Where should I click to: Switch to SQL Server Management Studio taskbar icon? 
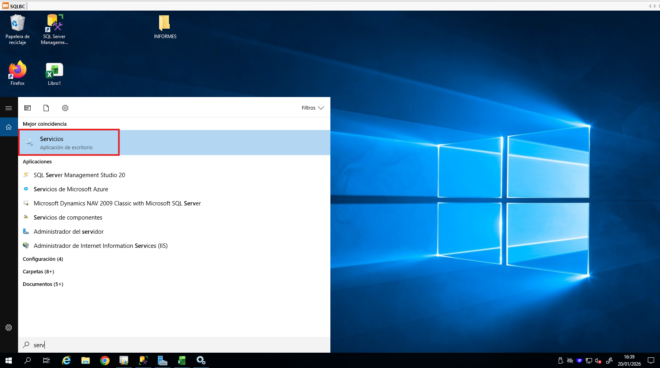click(143, 361)
